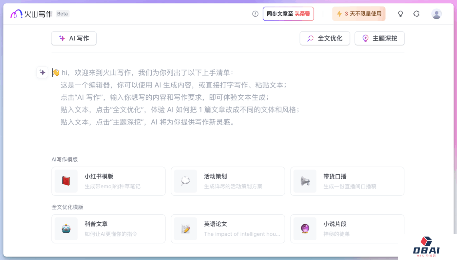
Task: Click the red book icon for 小红书模版
Action: 66,181
